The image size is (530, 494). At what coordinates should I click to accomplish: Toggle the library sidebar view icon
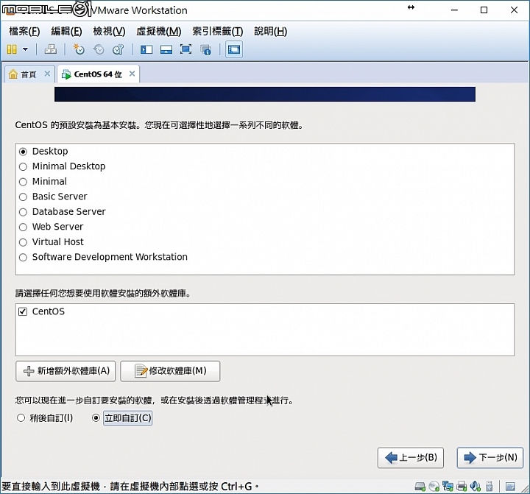click(146, 50)
